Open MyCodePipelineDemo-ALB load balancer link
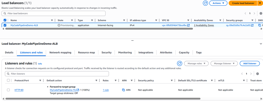Viewport: 263px width, 101px height. 24,25
